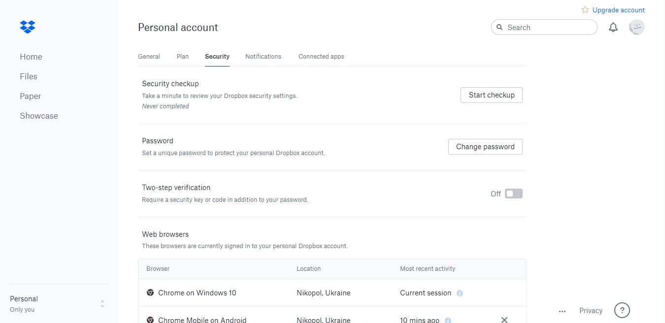Select the Security tab
Image resolution: width=665 pixels, height=323 pixels.
coord(217,57)
